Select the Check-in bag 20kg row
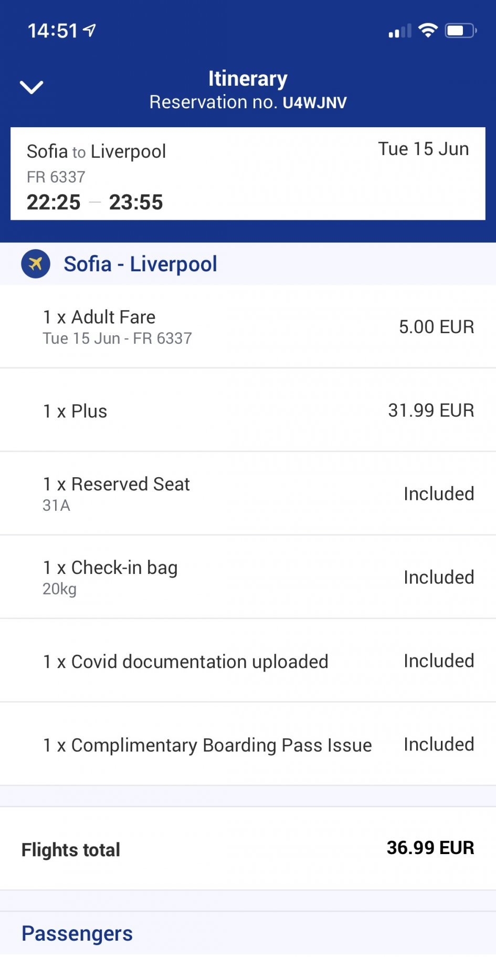This screenshot has width=496, height=957. [248, 577]
